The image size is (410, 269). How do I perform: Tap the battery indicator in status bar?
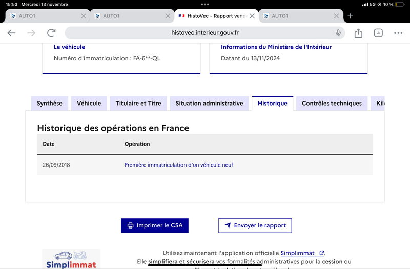(400, 5)
